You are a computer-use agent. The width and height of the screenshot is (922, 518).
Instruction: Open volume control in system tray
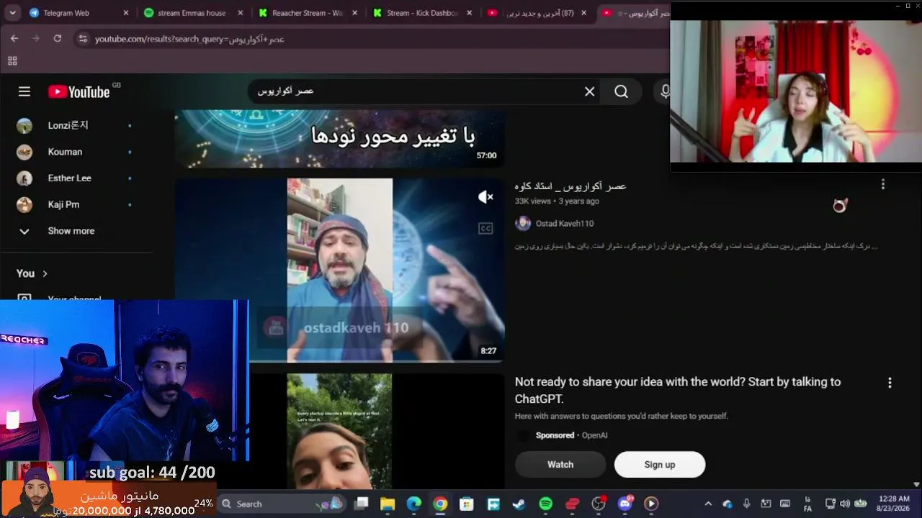(845, 504)
